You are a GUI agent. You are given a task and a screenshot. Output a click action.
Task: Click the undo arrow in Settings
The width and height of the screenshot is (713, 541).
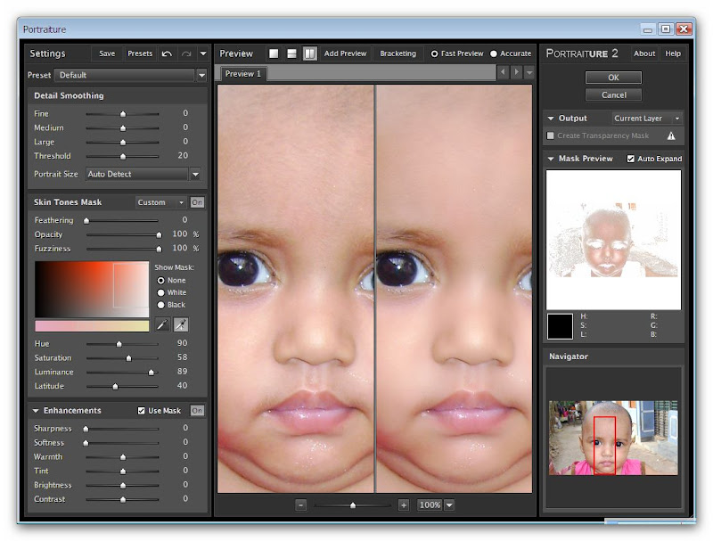167,53
